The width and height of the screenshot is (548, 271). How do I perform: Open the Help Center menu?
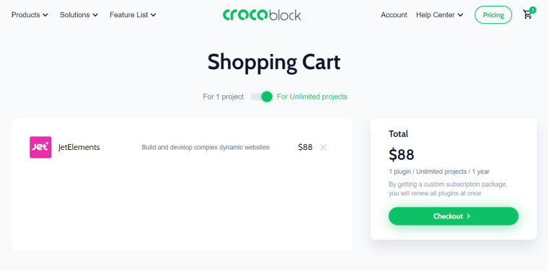coord(436,15)
